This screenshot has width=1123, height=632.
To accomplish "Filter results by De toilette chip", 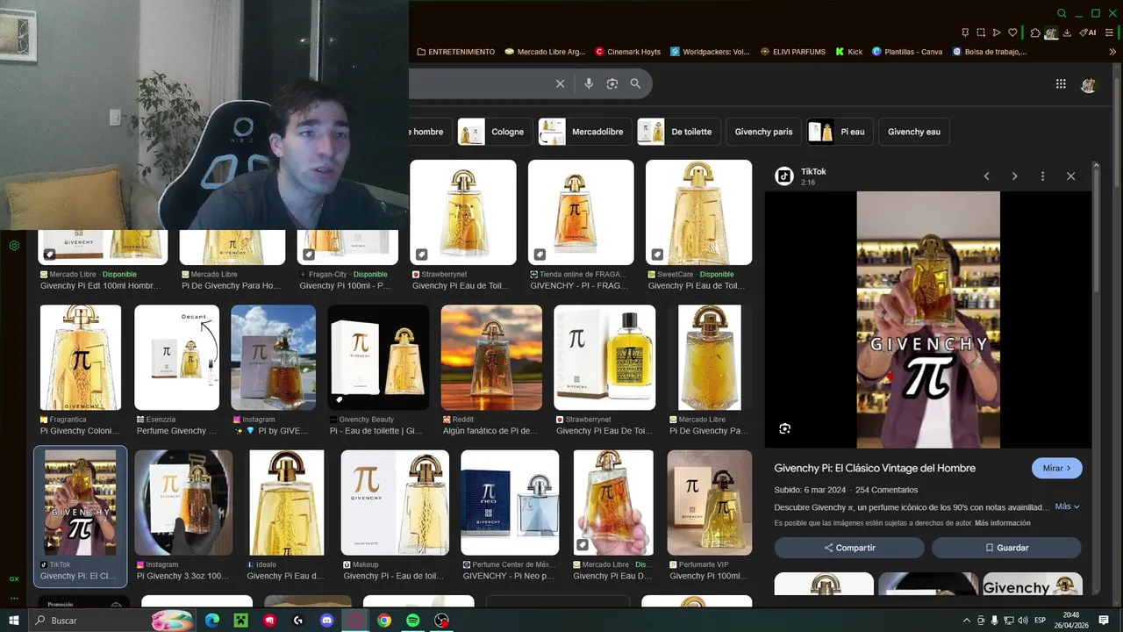I will point(679,132).
